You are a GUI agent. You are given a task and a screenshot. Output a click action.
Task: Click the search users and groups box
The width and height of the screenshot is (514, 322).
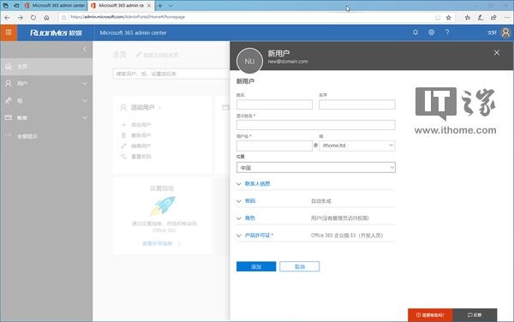pos(171,74)
